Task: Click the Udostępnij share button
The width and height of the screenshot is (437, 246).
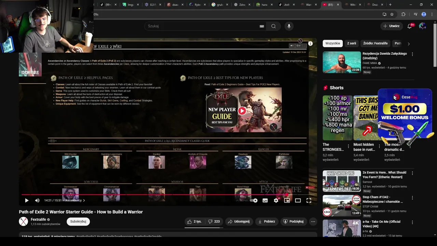Action: tap(239, 221)
